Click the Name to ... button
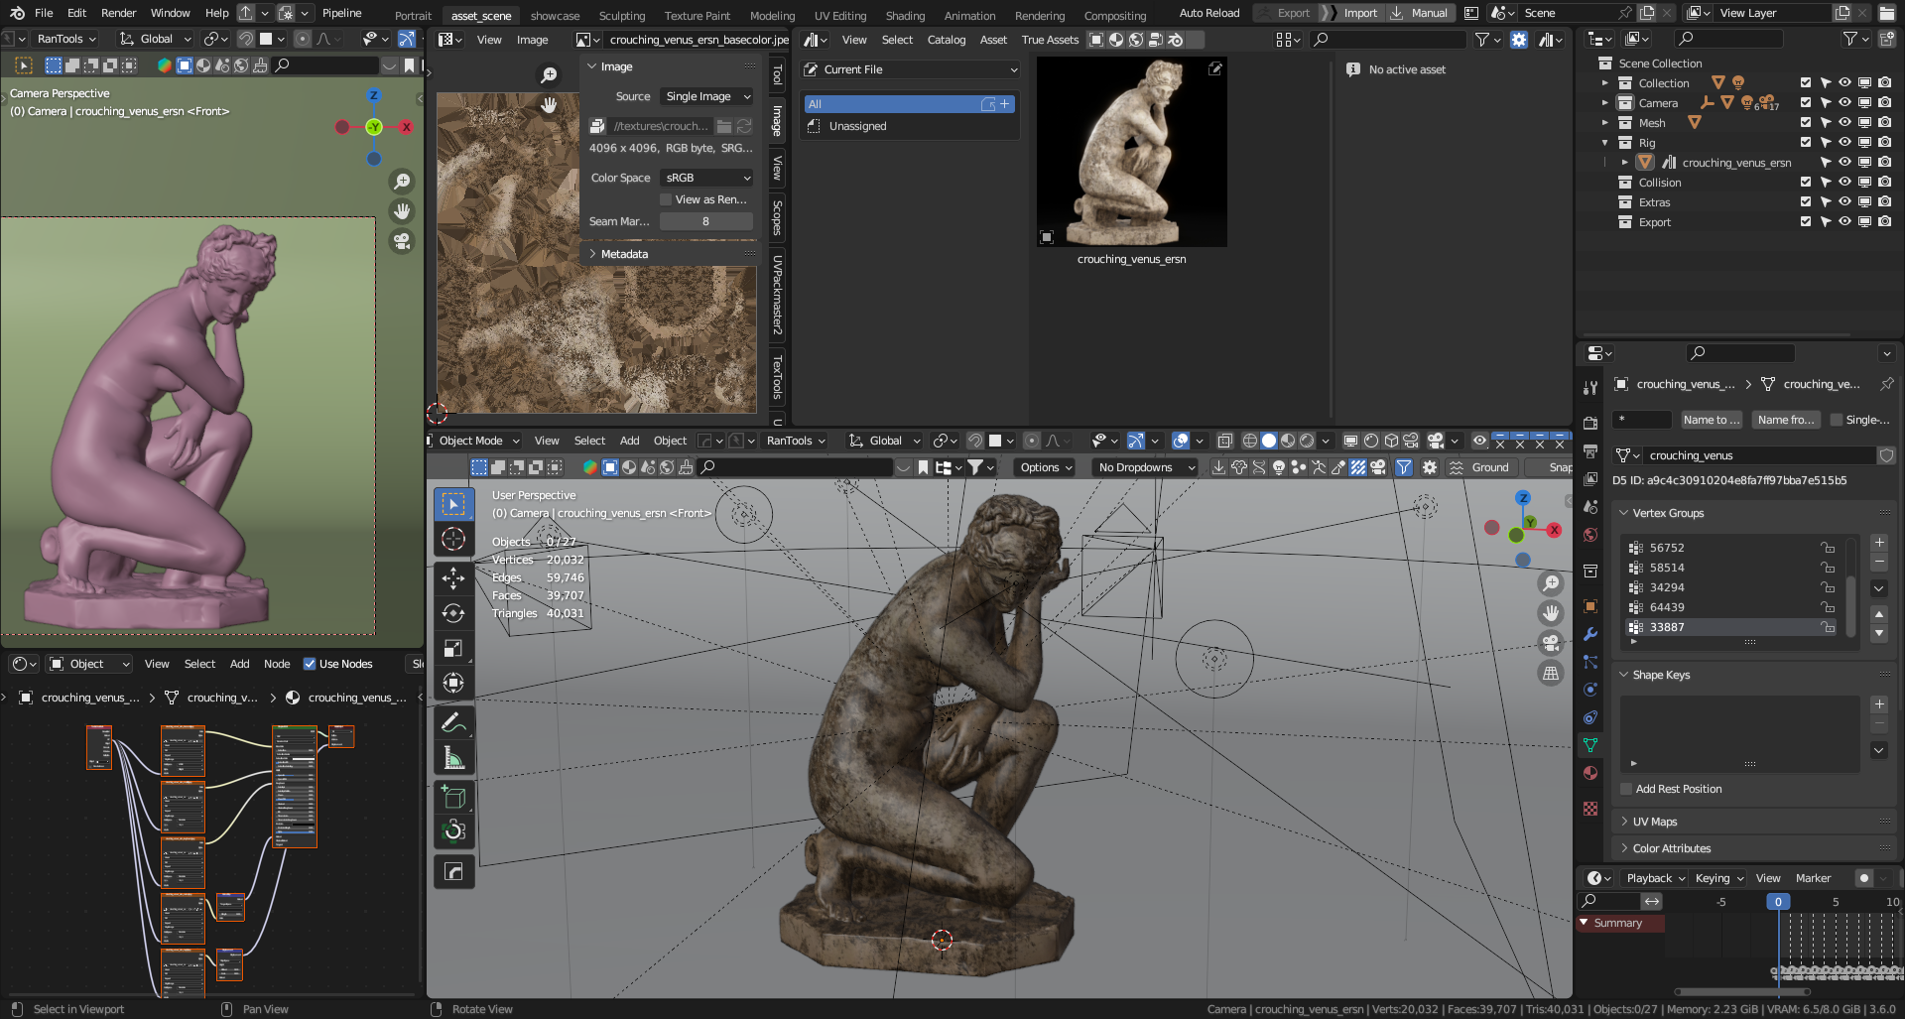The image size is (1905, 1019). click(1712, 420)
